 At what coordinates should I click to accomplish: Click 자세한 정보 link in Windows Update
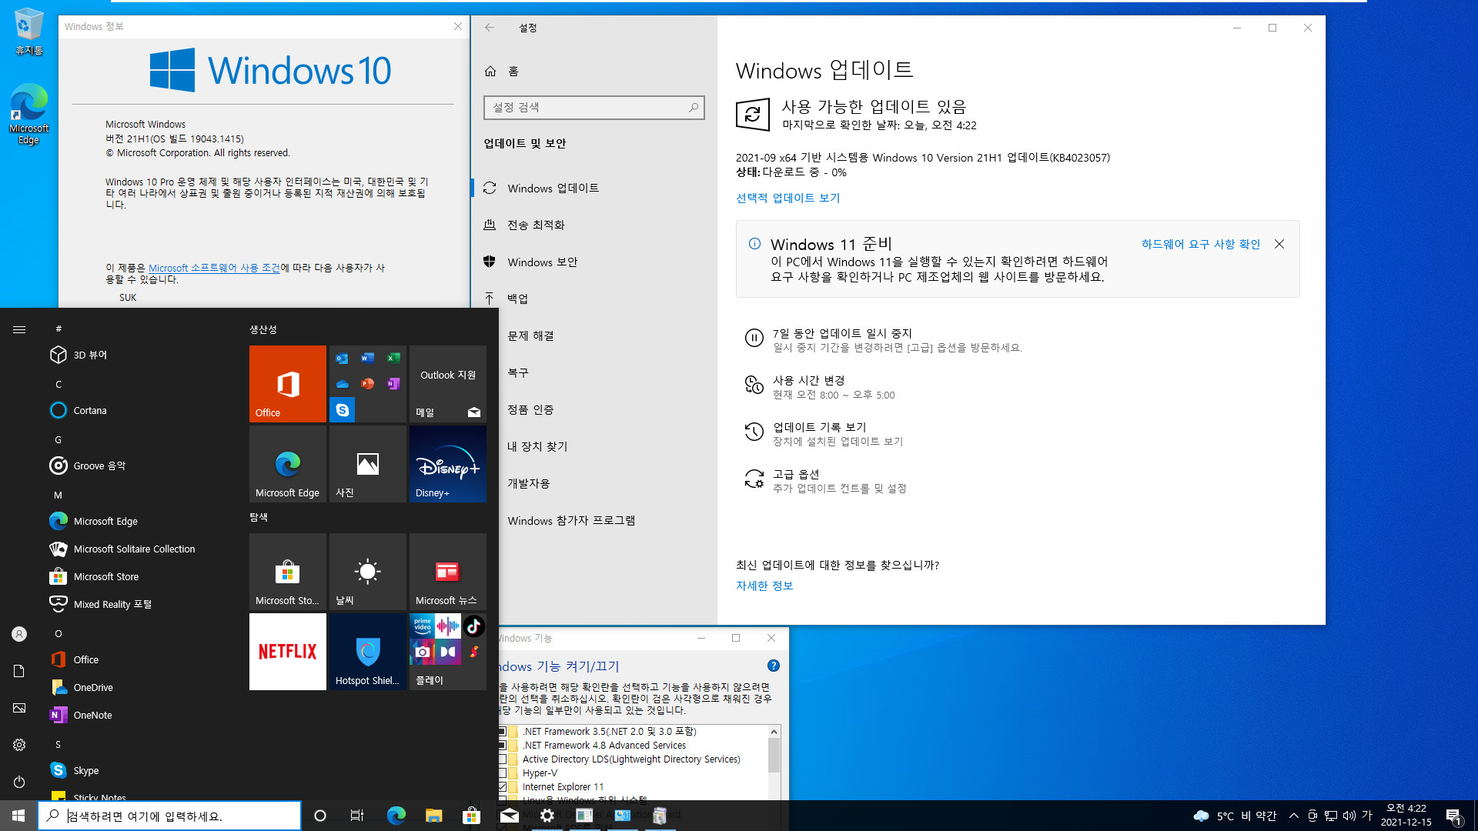click(x=764, y=586)
